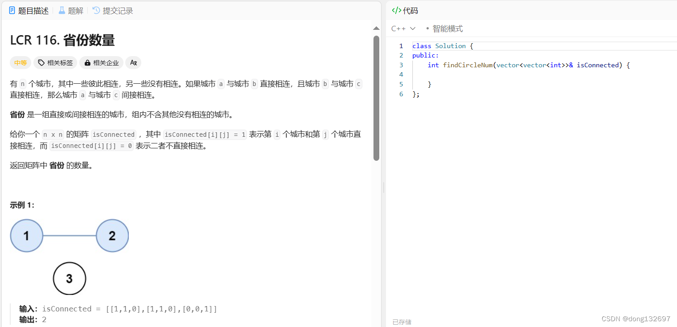Click the 代码 panel code icon

(396, 11)
